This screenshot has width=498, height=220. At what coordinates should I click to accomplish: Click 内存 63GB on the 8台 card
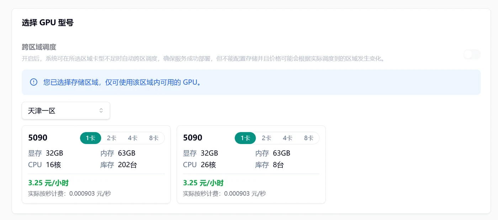pyautogui.click(x=273, y=153)
